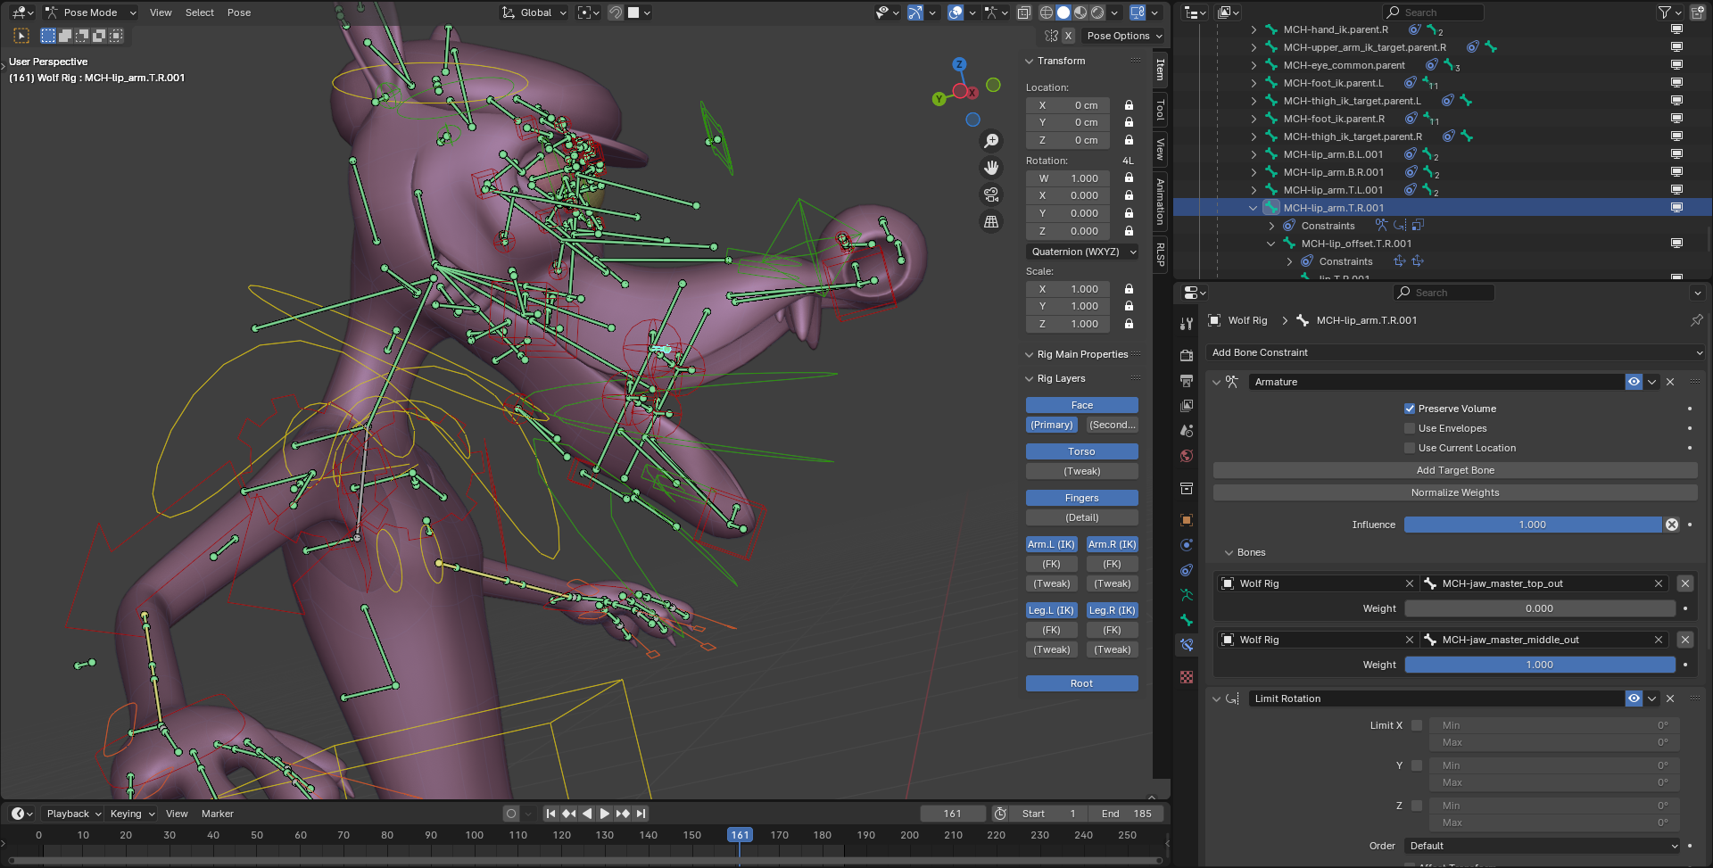The width and height of the screenshot is (1713, 868).
Task: Switch to wireframe shading
Action: 1047,12
